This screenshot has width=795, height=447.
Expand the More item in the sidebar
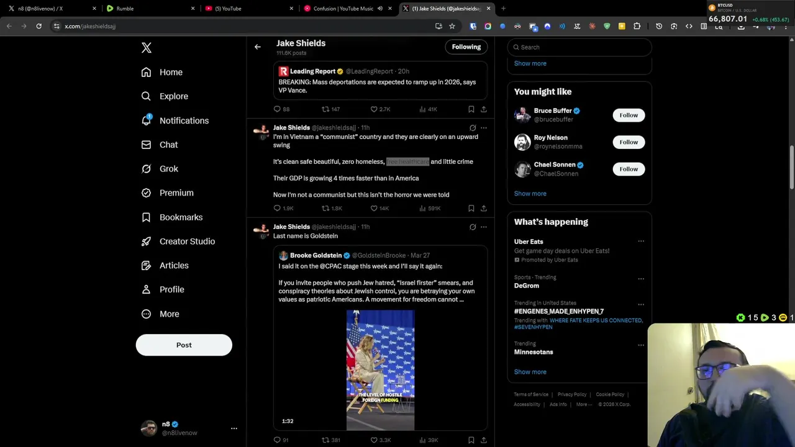click(x=160, y=314)
